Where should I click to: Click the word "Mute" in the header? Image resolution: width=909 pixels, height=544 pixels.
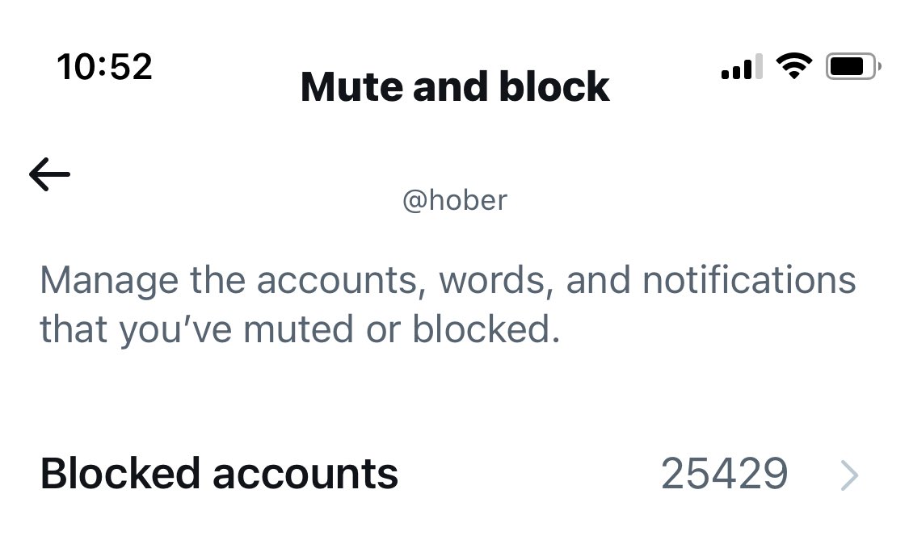point(352,87)
